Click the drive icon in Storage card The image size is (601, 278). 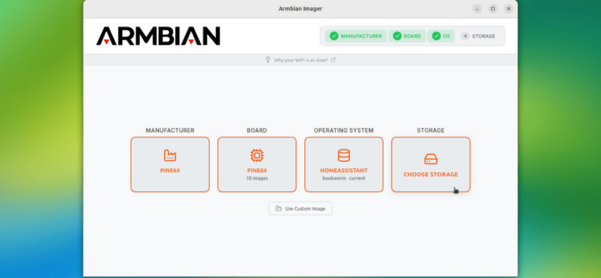430,159
